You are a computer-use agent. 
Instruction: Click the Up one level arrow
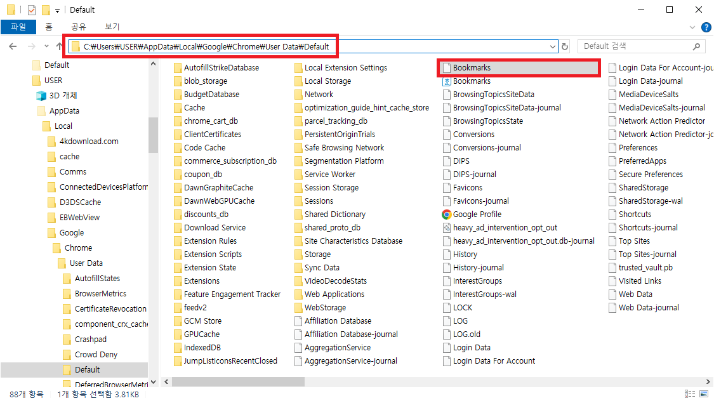click(59, 46)
